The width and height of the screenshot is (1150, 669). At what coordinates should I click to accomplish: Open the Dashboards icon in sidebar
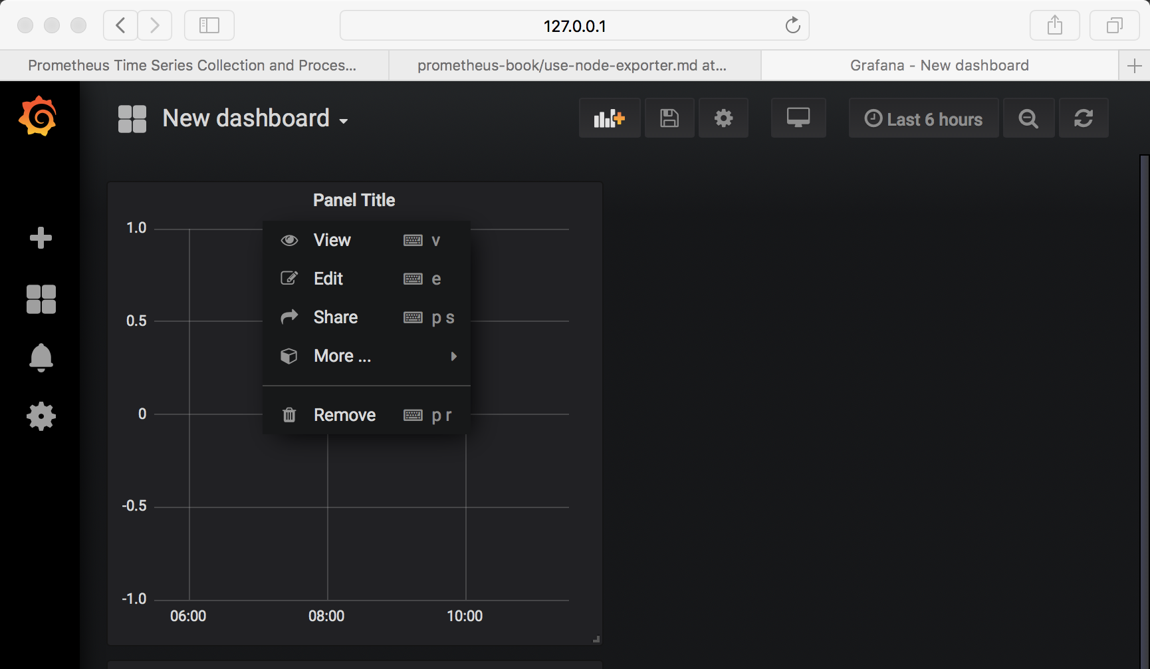point(41,299)
